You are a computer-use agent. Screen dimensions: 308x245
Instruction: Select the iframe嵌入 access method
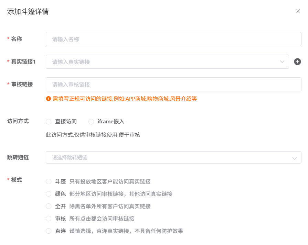tap(91, 121)
